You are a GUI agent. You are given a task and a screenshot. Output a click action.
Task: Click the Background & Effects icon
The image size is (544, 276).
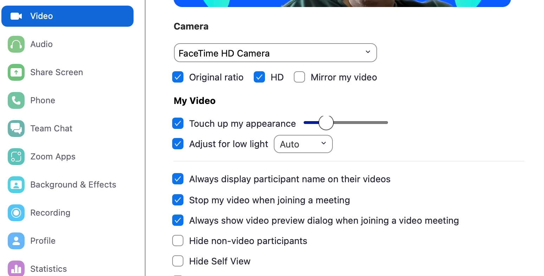(16, 185)
